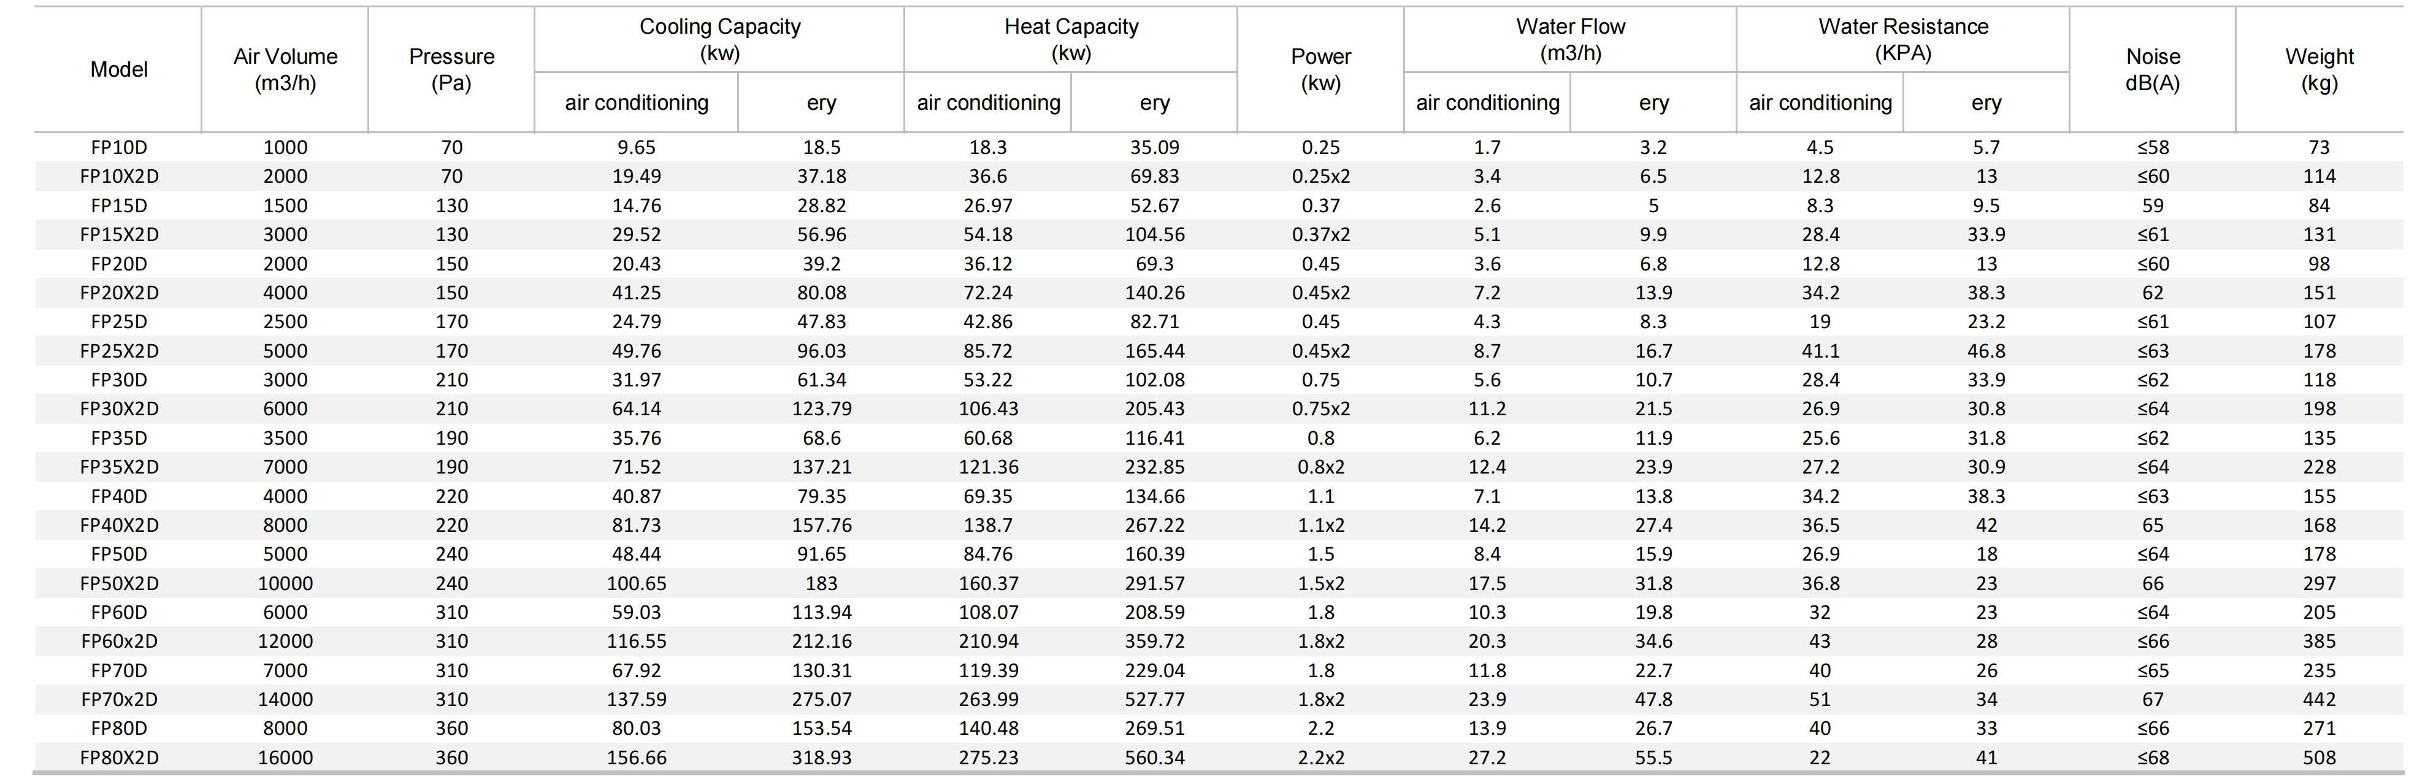Click the Water Resistance (KPA) header
The height and width of the screenshot is (779, 2425).
click(x=1902, y=39)
